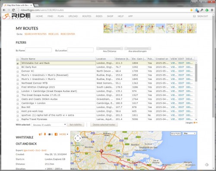Click the map pan control arrows

click(x=78, y=138)
